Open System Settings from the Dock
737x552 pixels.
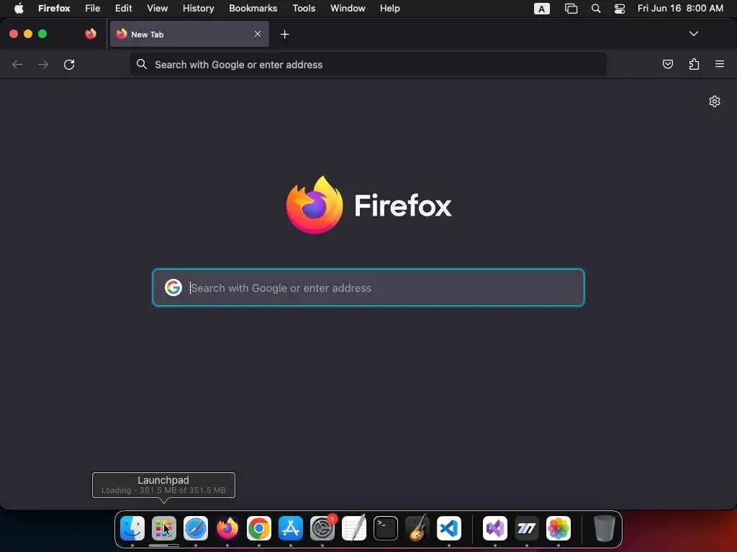click(x=322, y=528)
